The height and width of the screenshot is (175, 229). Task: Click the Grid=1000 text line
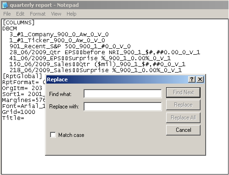pos(19,112)
